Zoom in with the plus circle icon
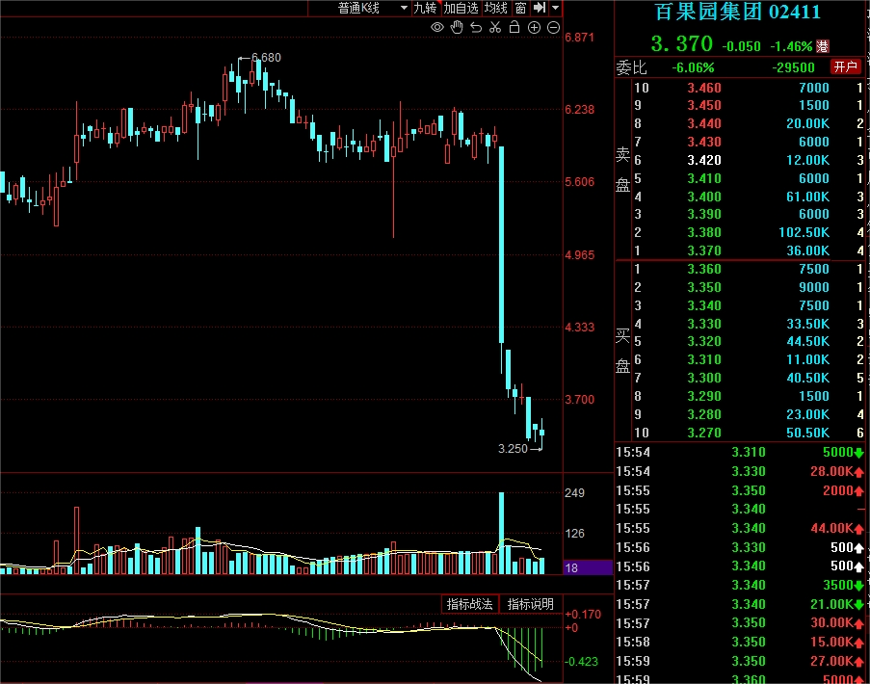This screenshot has height=684, width=870. [x=534, y=28]
